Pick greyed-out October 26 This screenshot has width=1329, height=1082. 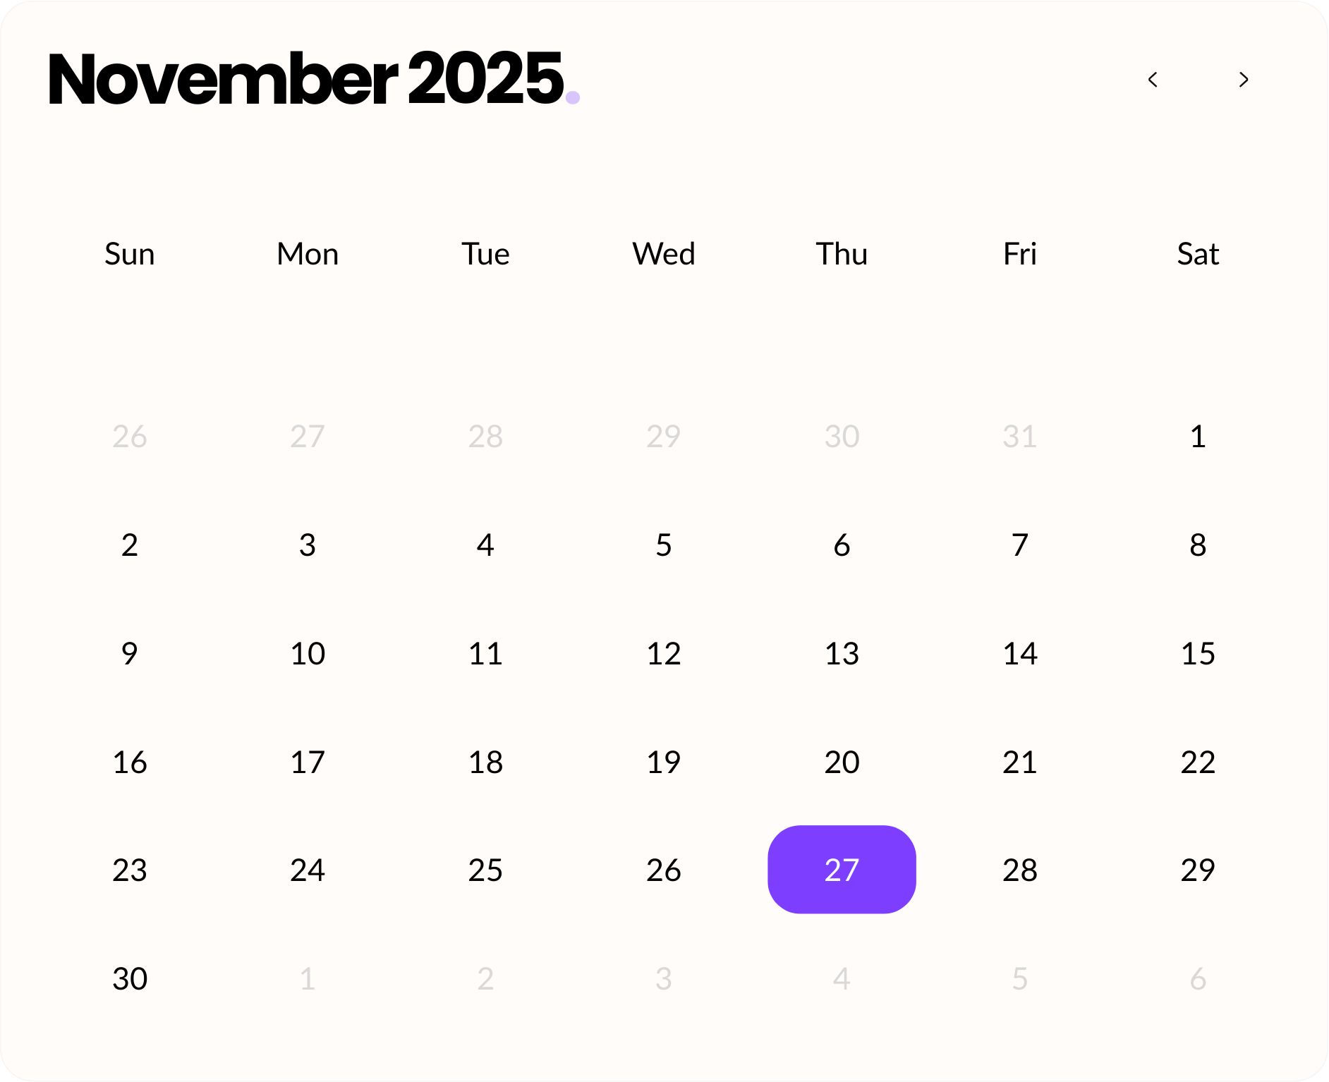pyautogui.click(x=130, y=437)
